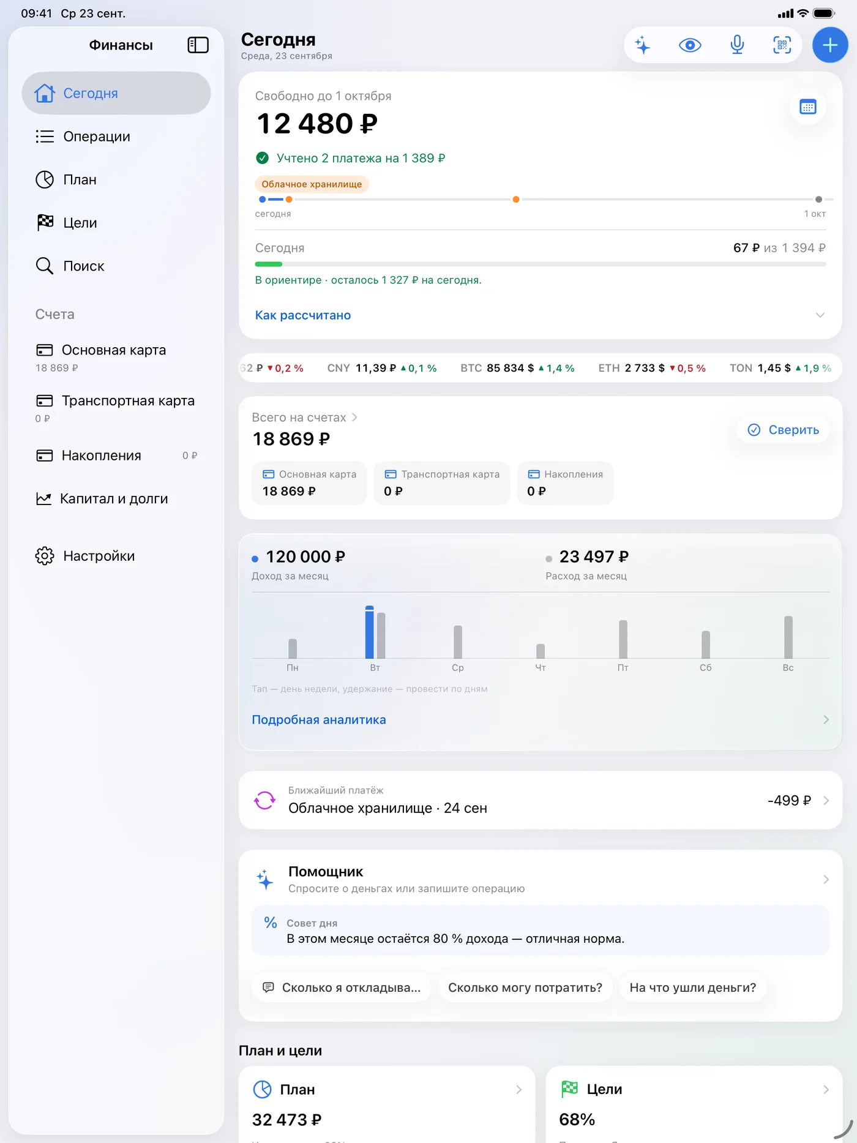Add new operation with plus button
The height and width of the screenshot is (1143, 857).
830,45
